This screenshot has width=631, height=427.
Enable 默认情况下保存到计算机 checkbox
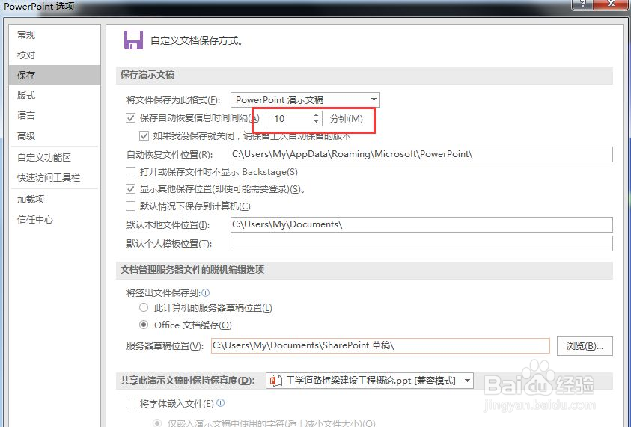coord(130,206)
